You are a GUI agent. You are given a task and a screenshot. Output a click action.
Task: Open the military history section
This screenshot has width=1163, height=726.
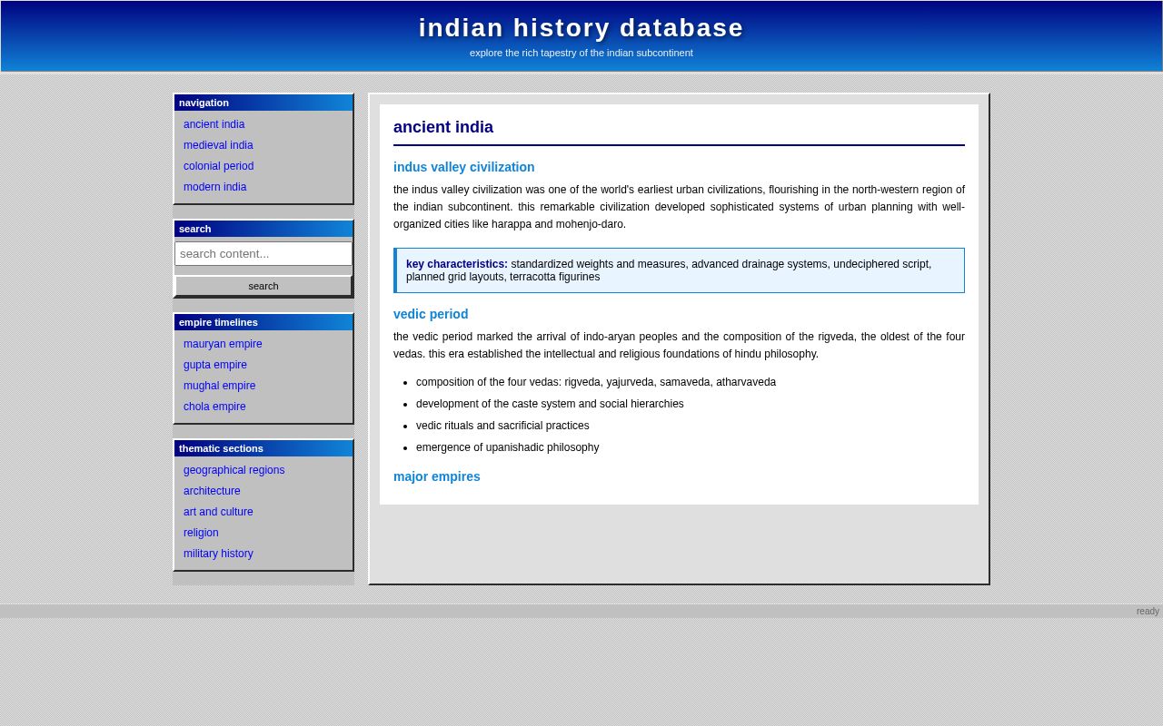coord(218,554)
